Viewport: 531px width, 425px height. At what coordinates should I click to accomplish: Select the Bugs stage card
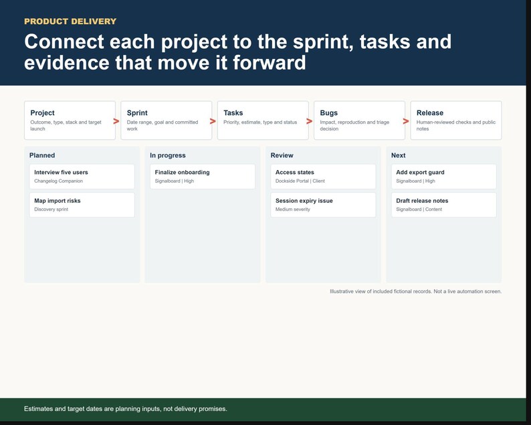pos(359,120)
